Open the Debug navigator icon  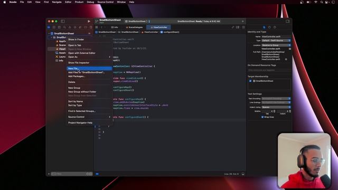click(x=80, y=27)
